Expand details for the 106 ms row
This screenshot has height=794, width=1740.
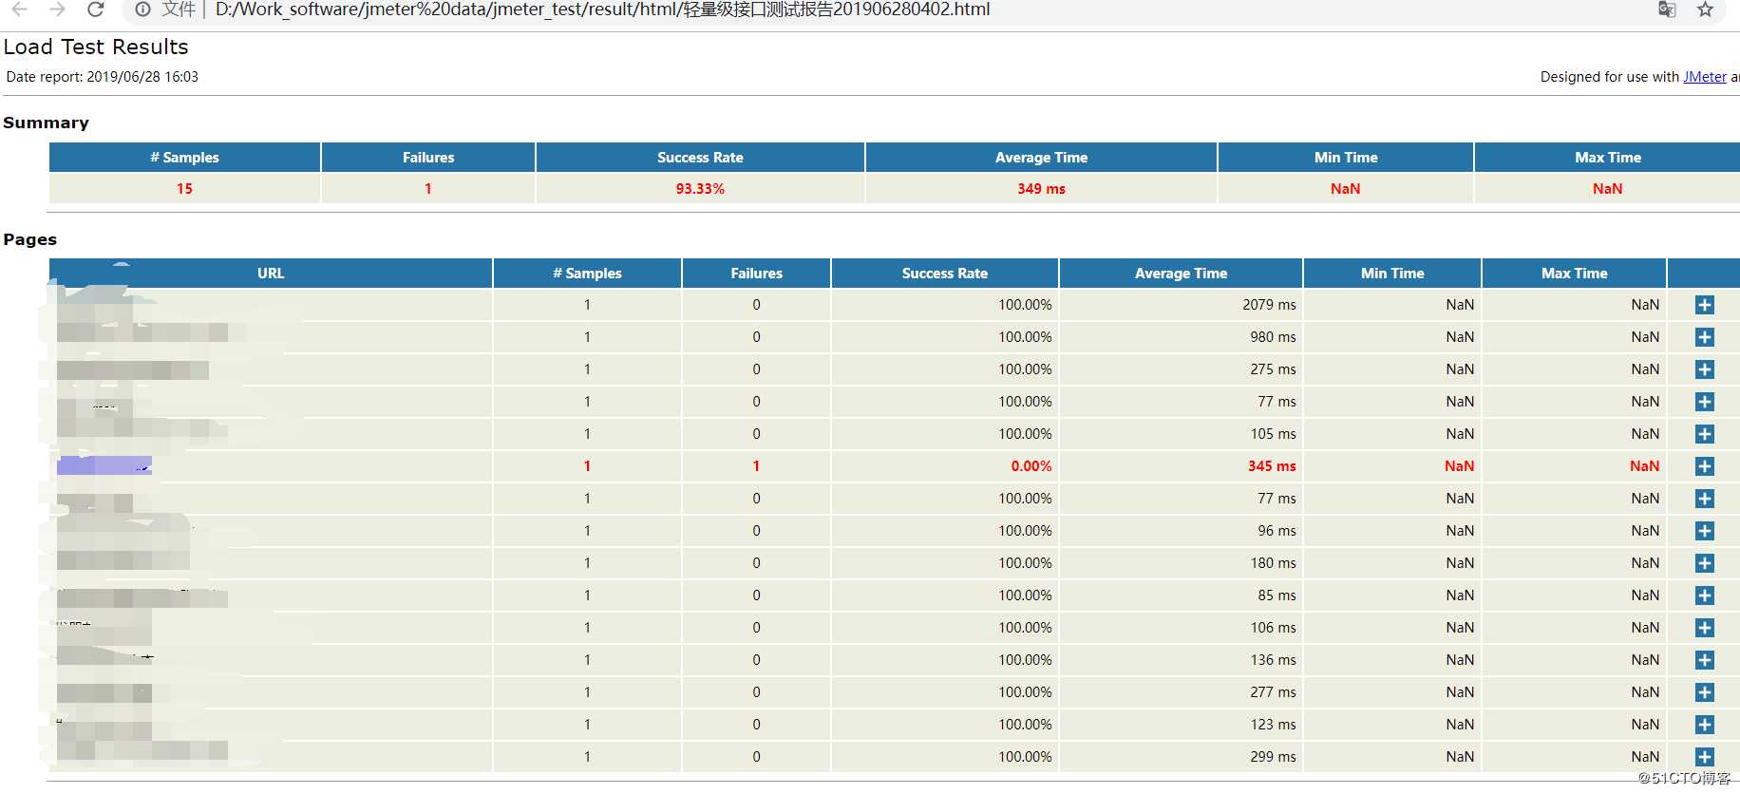pyautogui.click(x=1705, y=628)
